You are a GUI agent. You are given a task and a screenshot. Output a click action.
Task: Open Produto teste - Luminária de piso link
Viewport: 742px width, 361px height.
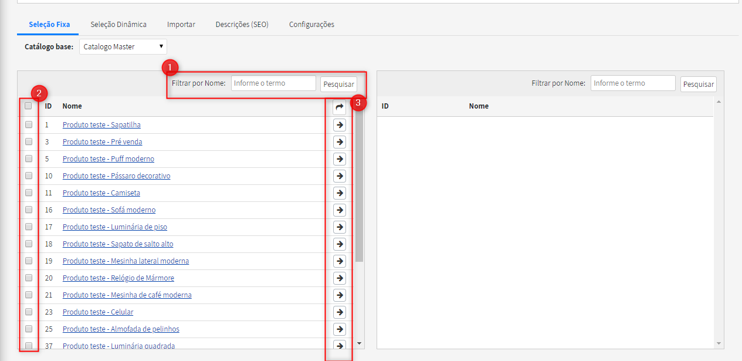[x=115, y=227]
